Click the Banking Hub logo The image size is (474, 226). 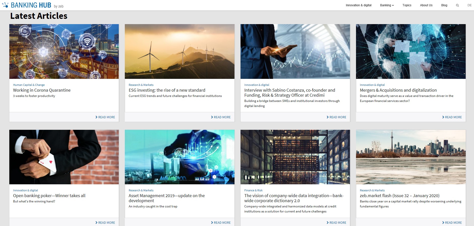pos(33,5)
